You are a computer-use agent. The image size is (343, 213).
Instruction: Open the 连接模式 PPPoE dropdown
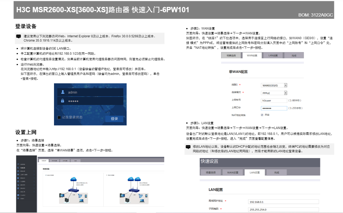pyautogui.click(x=274, y=93)
